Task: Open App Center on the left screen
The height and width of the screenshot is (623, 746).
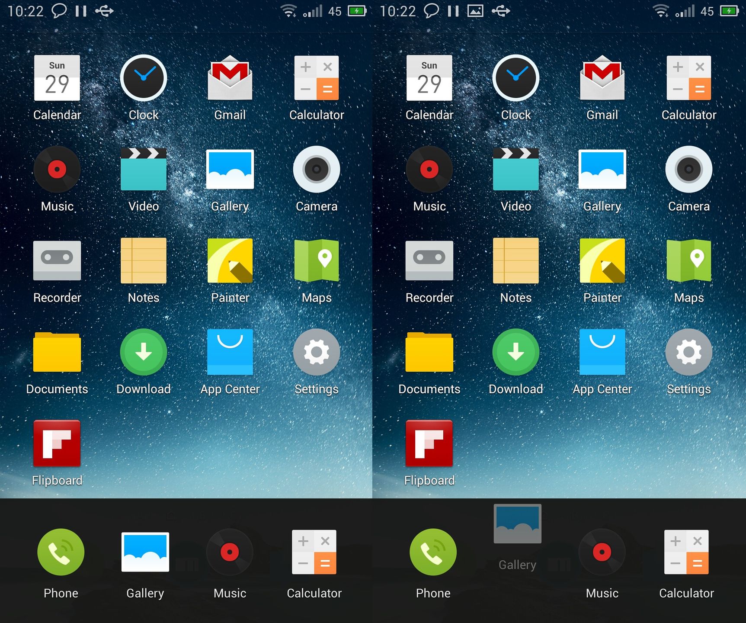Action: tap(230, 352)
